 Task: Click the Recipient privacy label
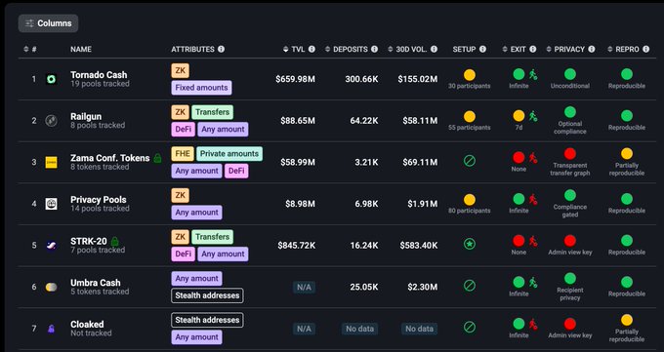[570, 294]
